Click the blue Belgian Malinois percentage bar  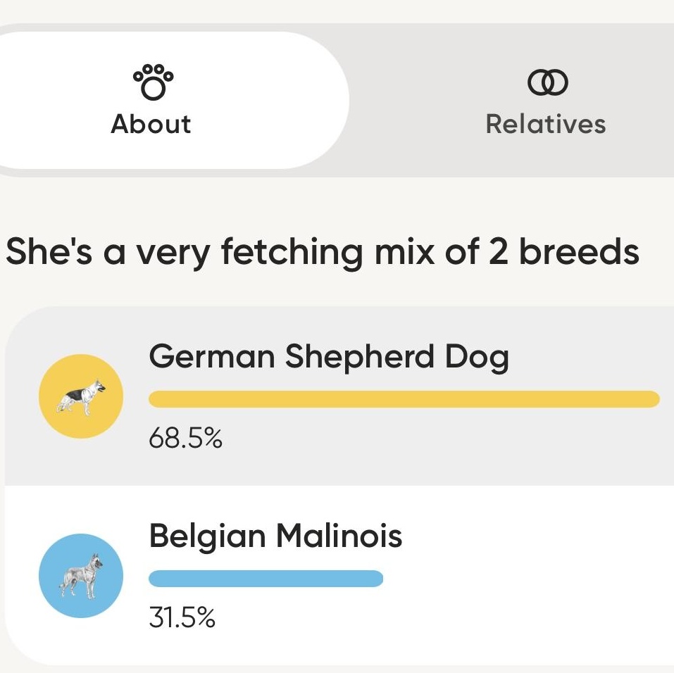[266, 579]
